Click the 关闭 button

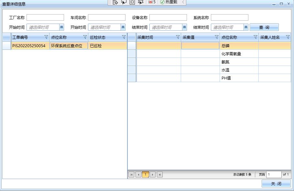276,184
